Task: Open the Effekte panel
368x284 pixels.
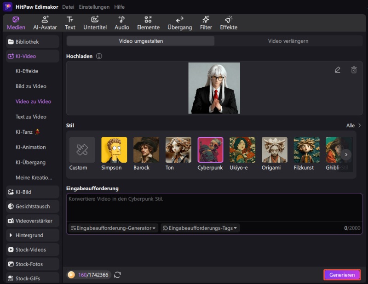Action: (x=229, y=23)
